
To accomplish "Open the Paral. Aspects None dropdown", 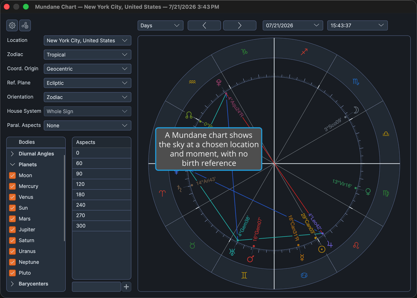I will tap(87, 125).
